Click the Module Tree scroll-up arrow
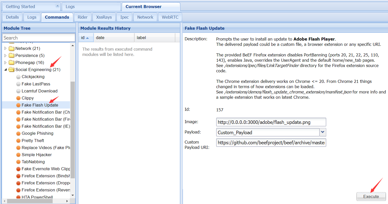Viewport: 388px width, 204px height. click(73, 46)
